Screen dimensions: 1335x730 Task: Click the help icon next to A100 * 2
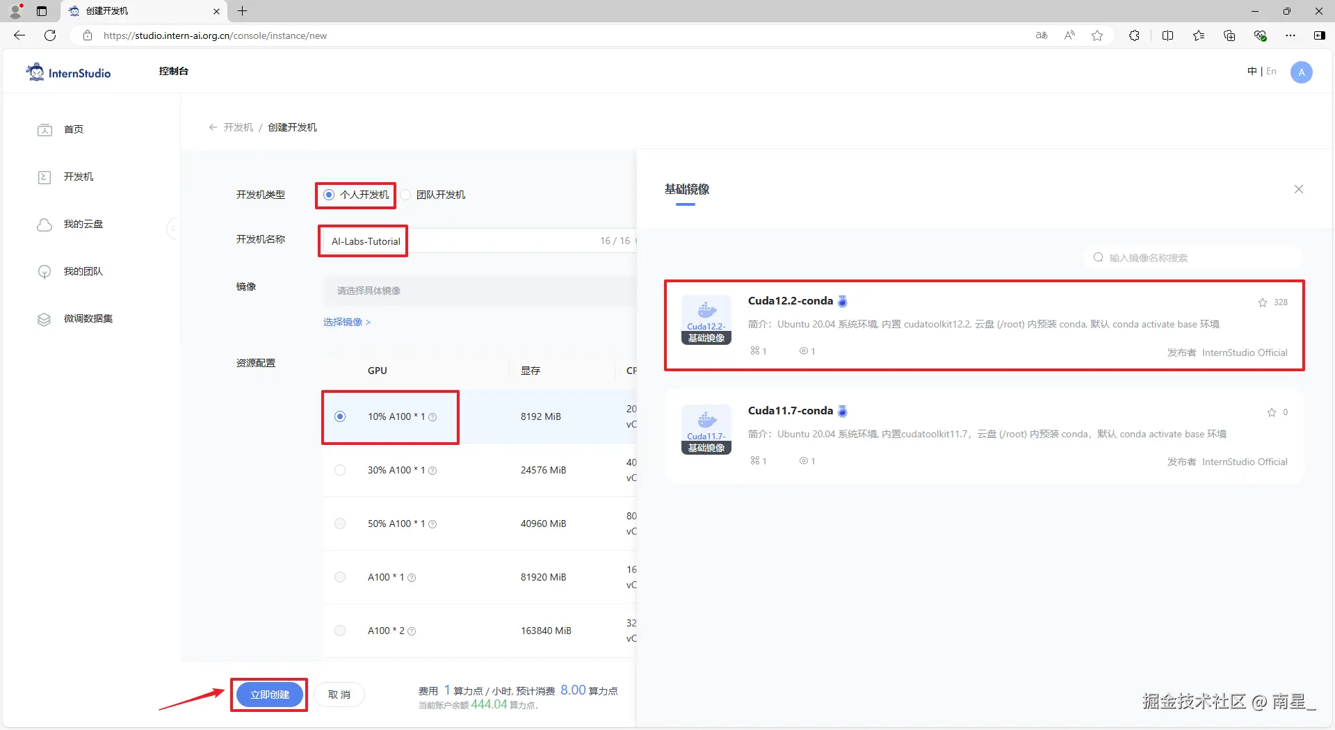(x=412, y=631)
